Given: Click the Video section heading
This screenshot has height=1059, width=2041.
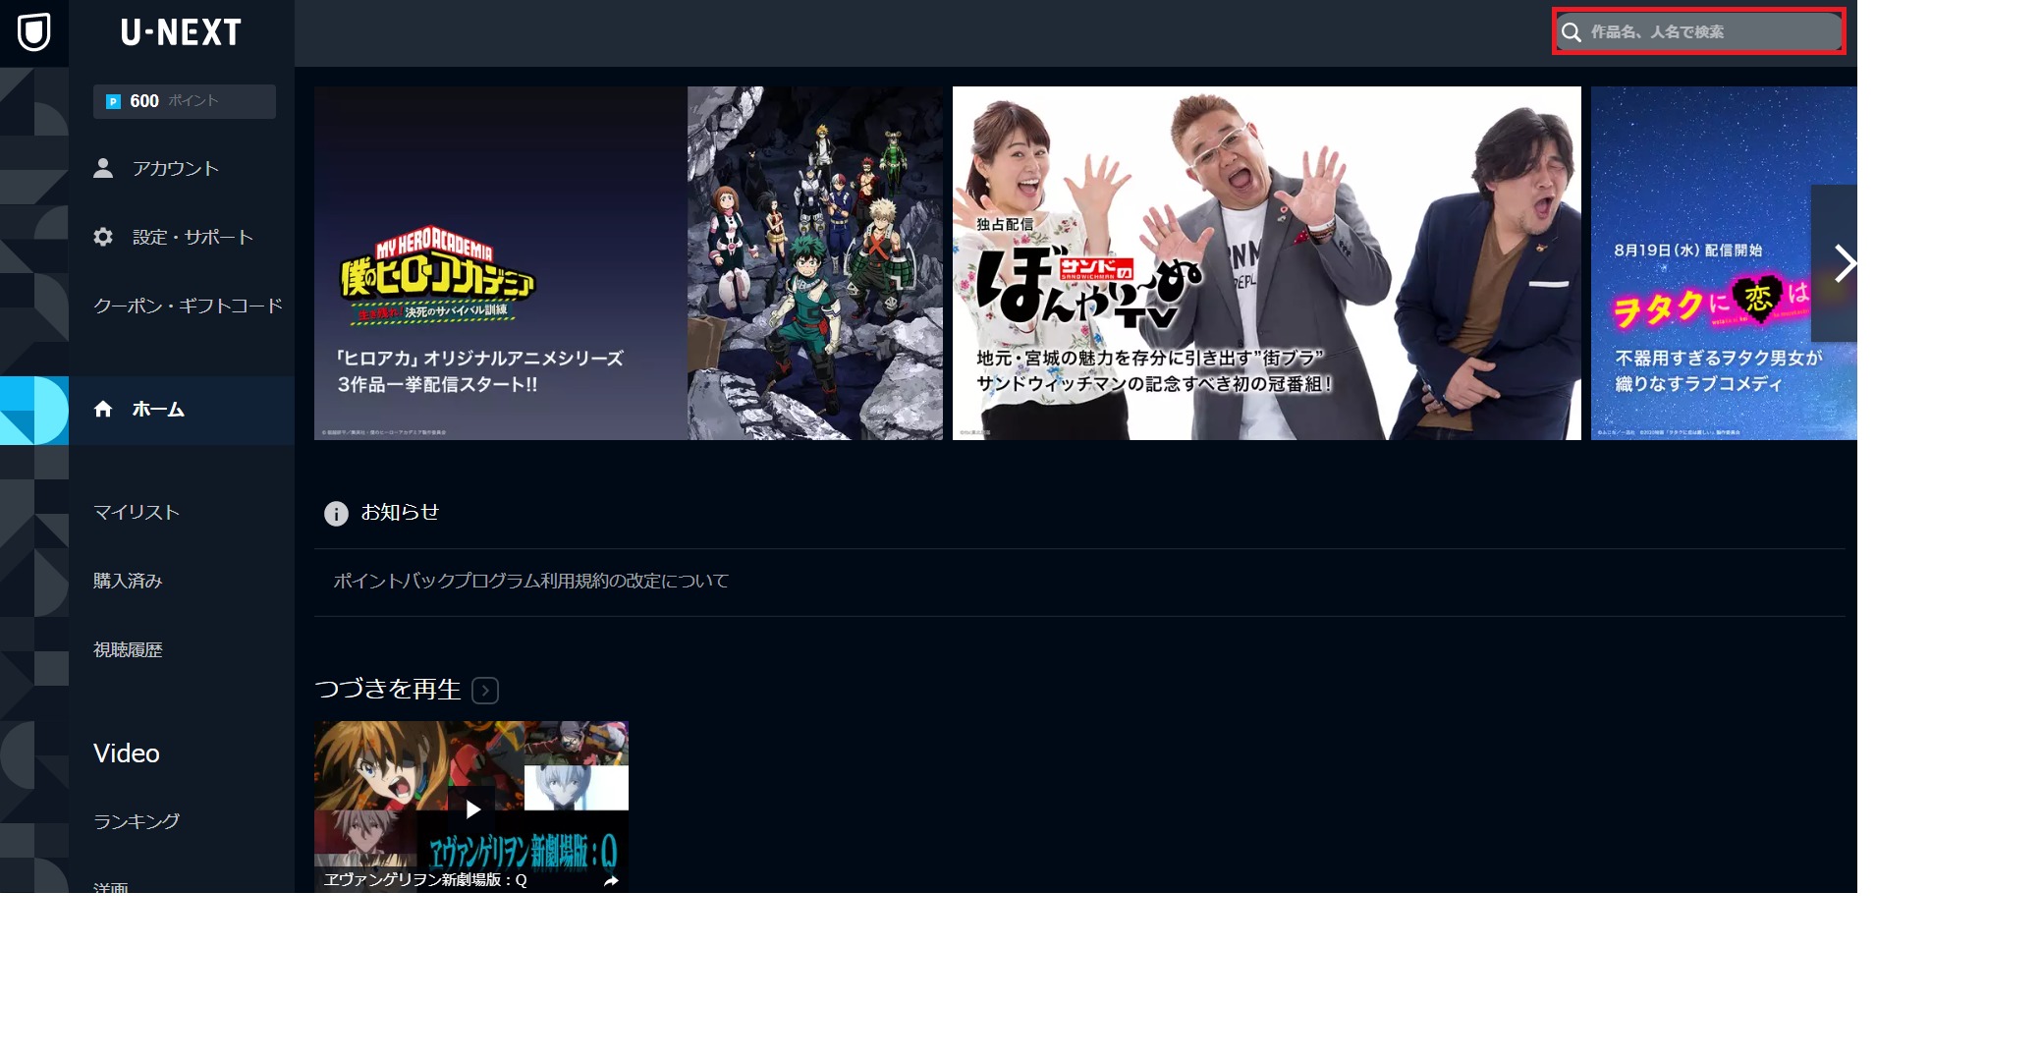Looking at the screenshot, I should 127,753.
